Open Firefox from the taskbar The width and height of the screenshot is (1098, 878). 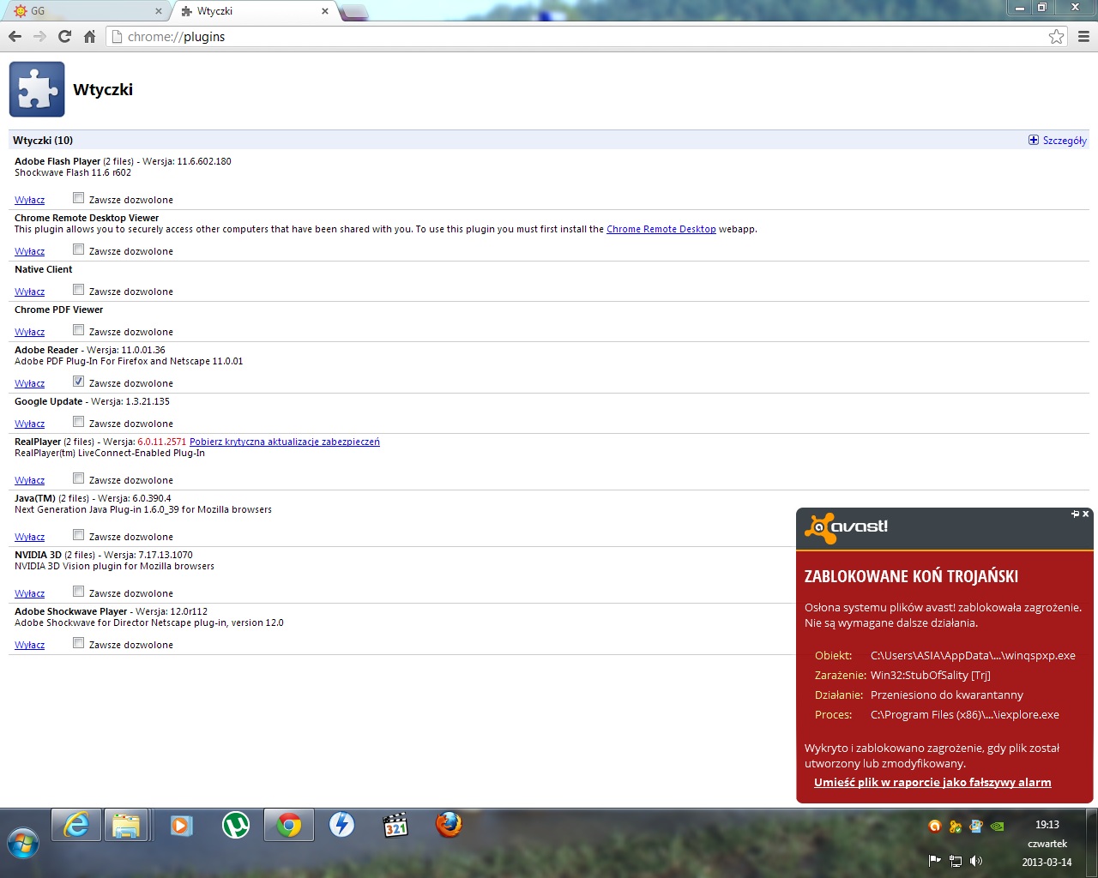[x=449, y=826]
